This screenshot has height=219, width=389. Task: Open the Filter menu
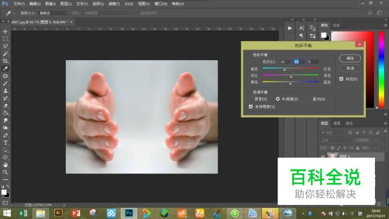114,4
